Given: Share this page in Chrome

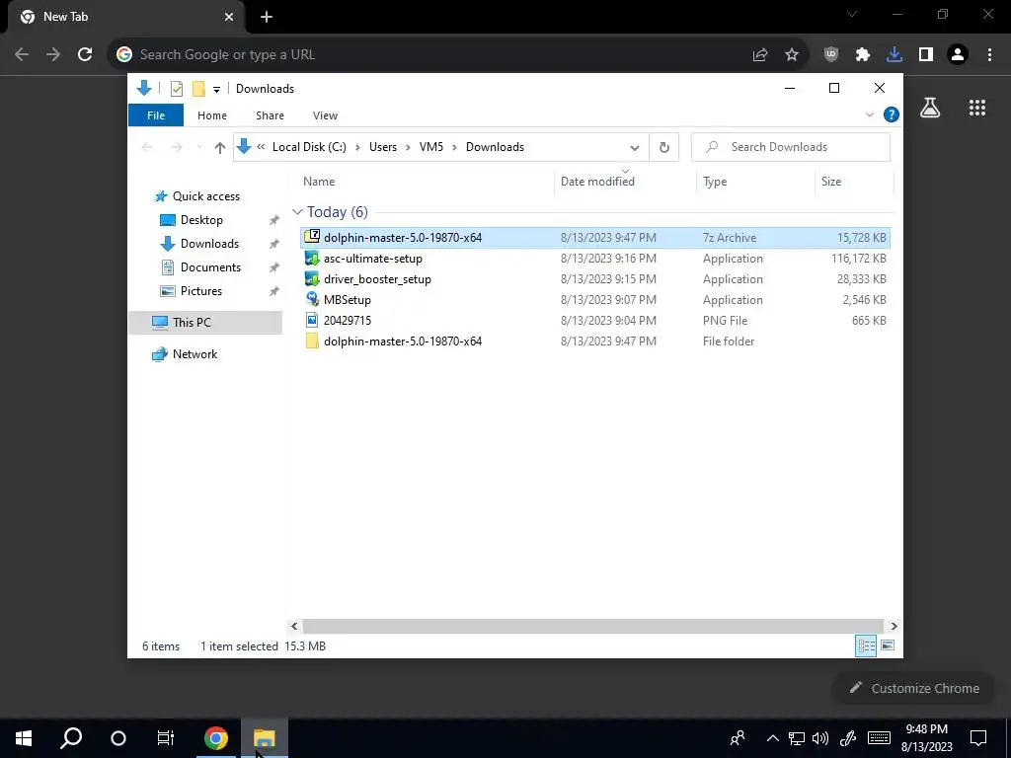Looking at the screenshot, I should pyautogui.click(x=760, y=55).
